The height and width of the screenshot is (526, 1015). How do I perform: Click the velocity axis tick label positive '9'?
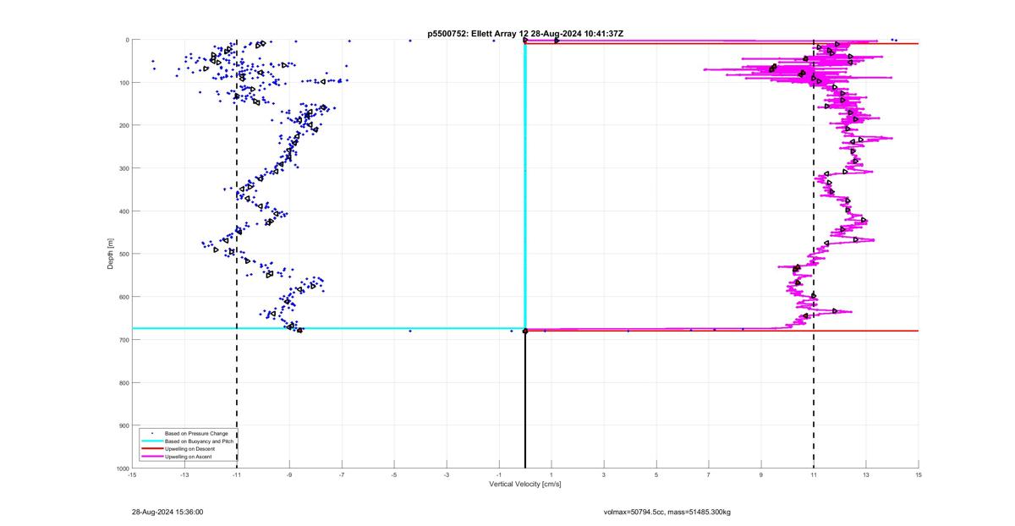click(x=761, y=475)
